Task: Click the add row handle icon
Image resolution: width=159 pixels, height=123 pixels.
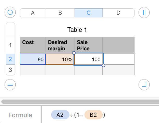Action: point(10,84)
